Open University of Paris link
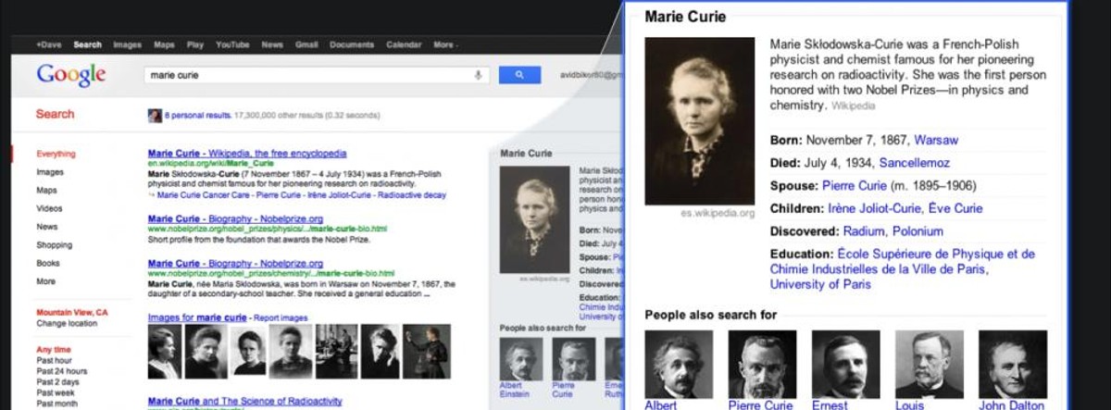1111x410 pixels. pos(819,285)
